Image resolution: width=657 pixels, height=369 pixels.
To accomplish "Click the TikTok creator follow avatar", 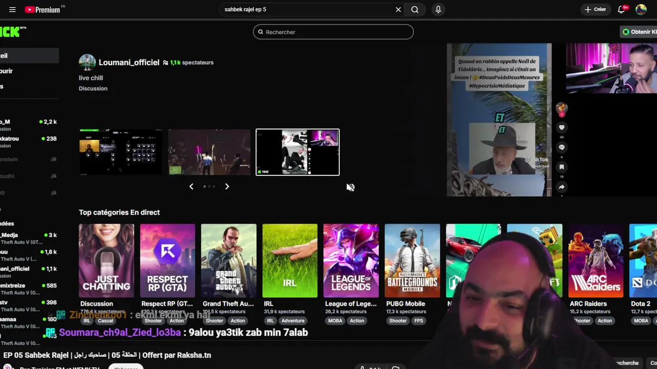I will pyautogui.click(x=562, y=109).
